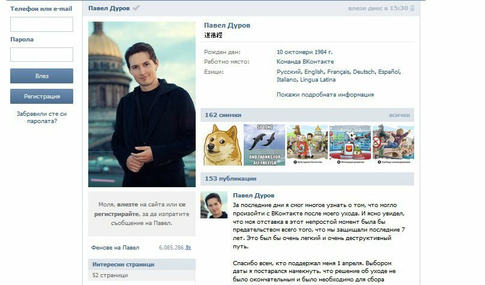This screenshot has height=285, width=485.
Task: Click the 52 страници count
Action: click(x=110, y=275)
